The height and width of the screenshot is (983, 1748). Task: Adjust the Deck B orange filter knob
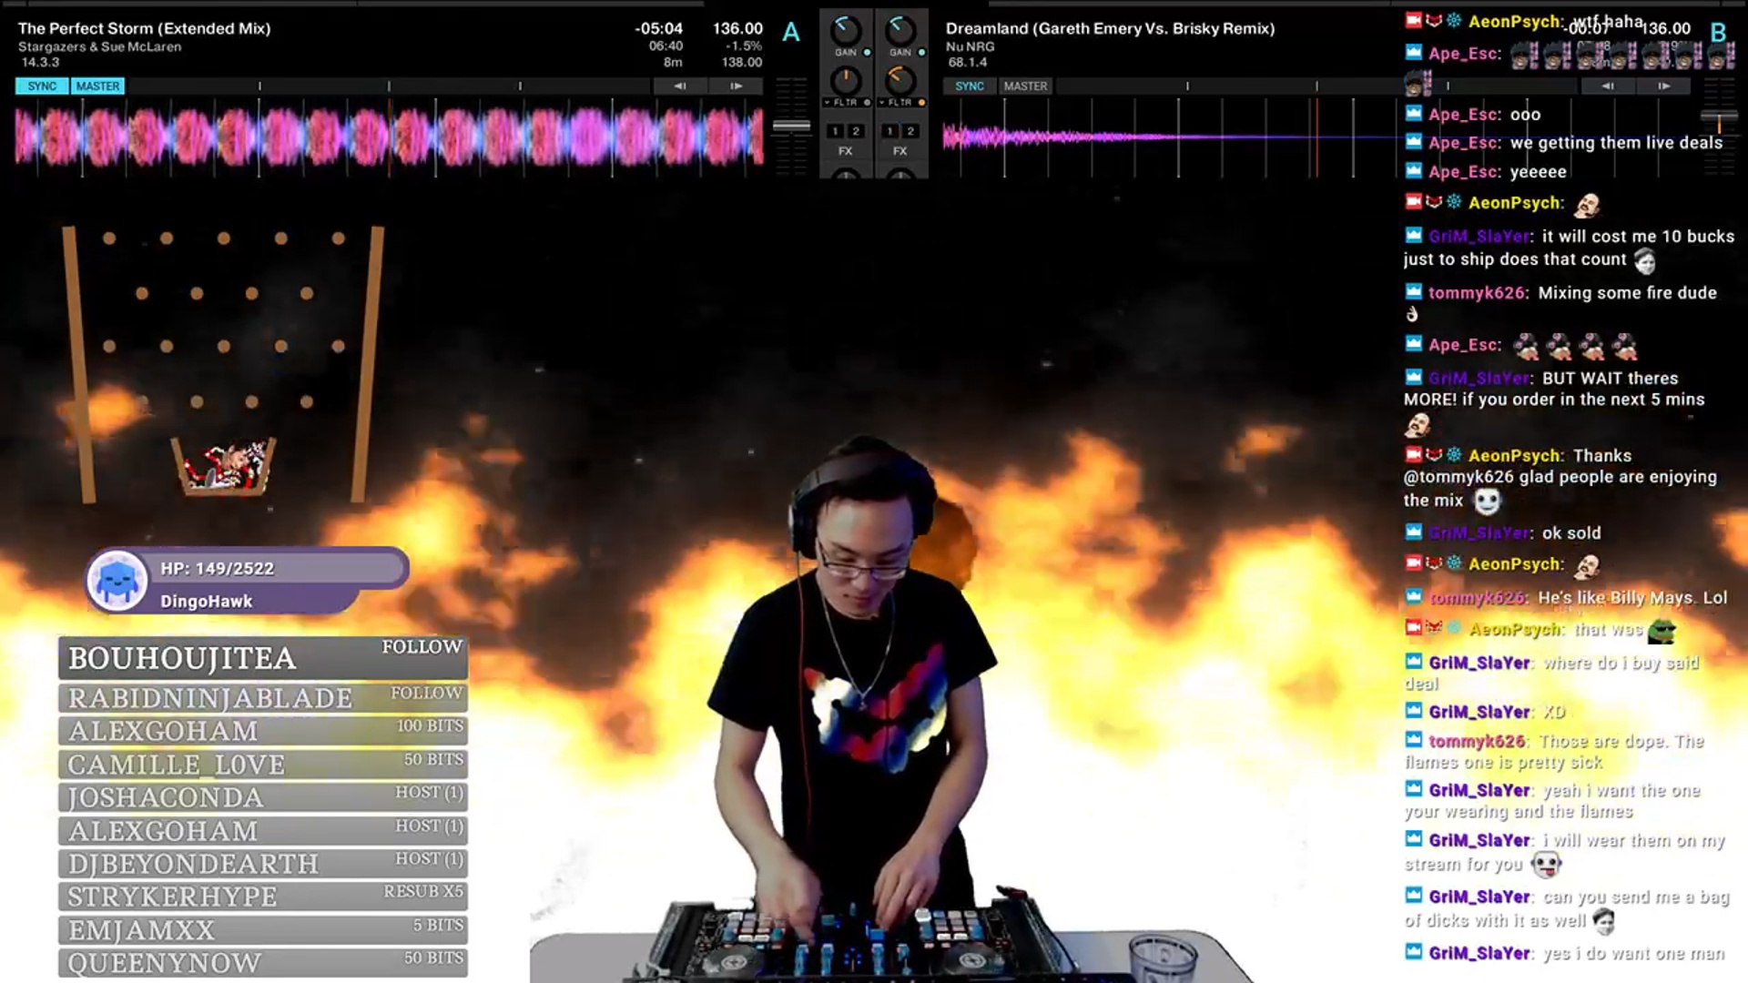(x=900, y=80)
